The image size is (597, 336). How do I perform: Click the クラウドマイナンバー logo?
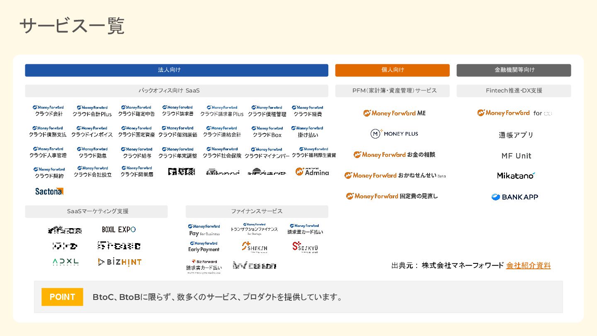(x=267, y=152)
